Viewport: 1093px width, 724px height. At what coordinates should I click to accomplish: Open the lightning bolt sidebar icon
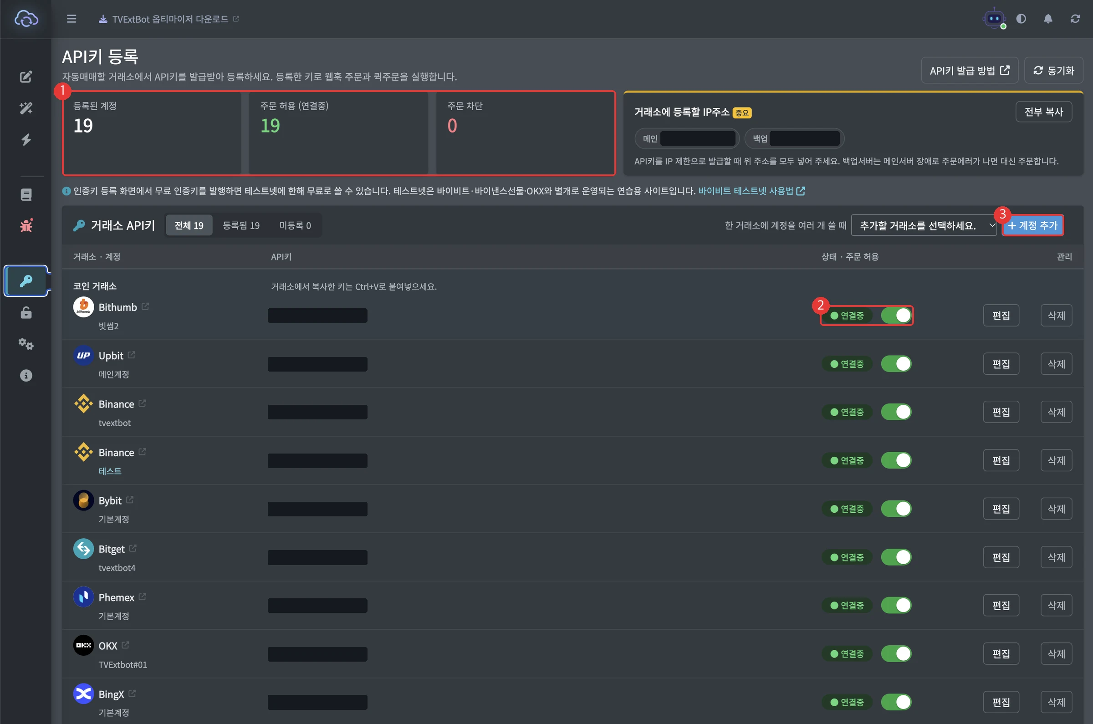26,139
